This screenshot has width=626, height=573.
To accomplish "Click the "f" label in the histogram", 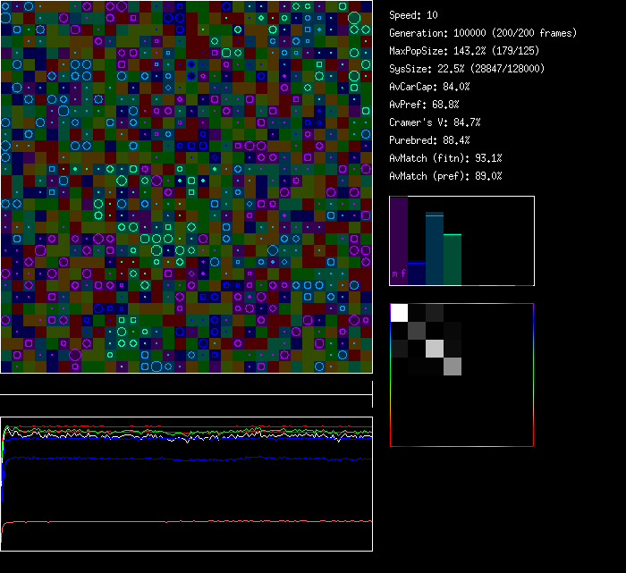I will [x=403, y=273].
